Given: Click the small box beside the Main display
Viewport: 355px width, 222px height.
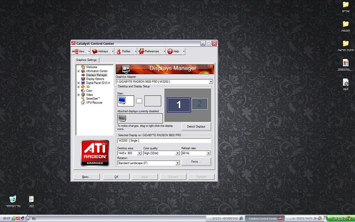Looking at the screenshot, I should pyautogui.click(x=139, y=101).
